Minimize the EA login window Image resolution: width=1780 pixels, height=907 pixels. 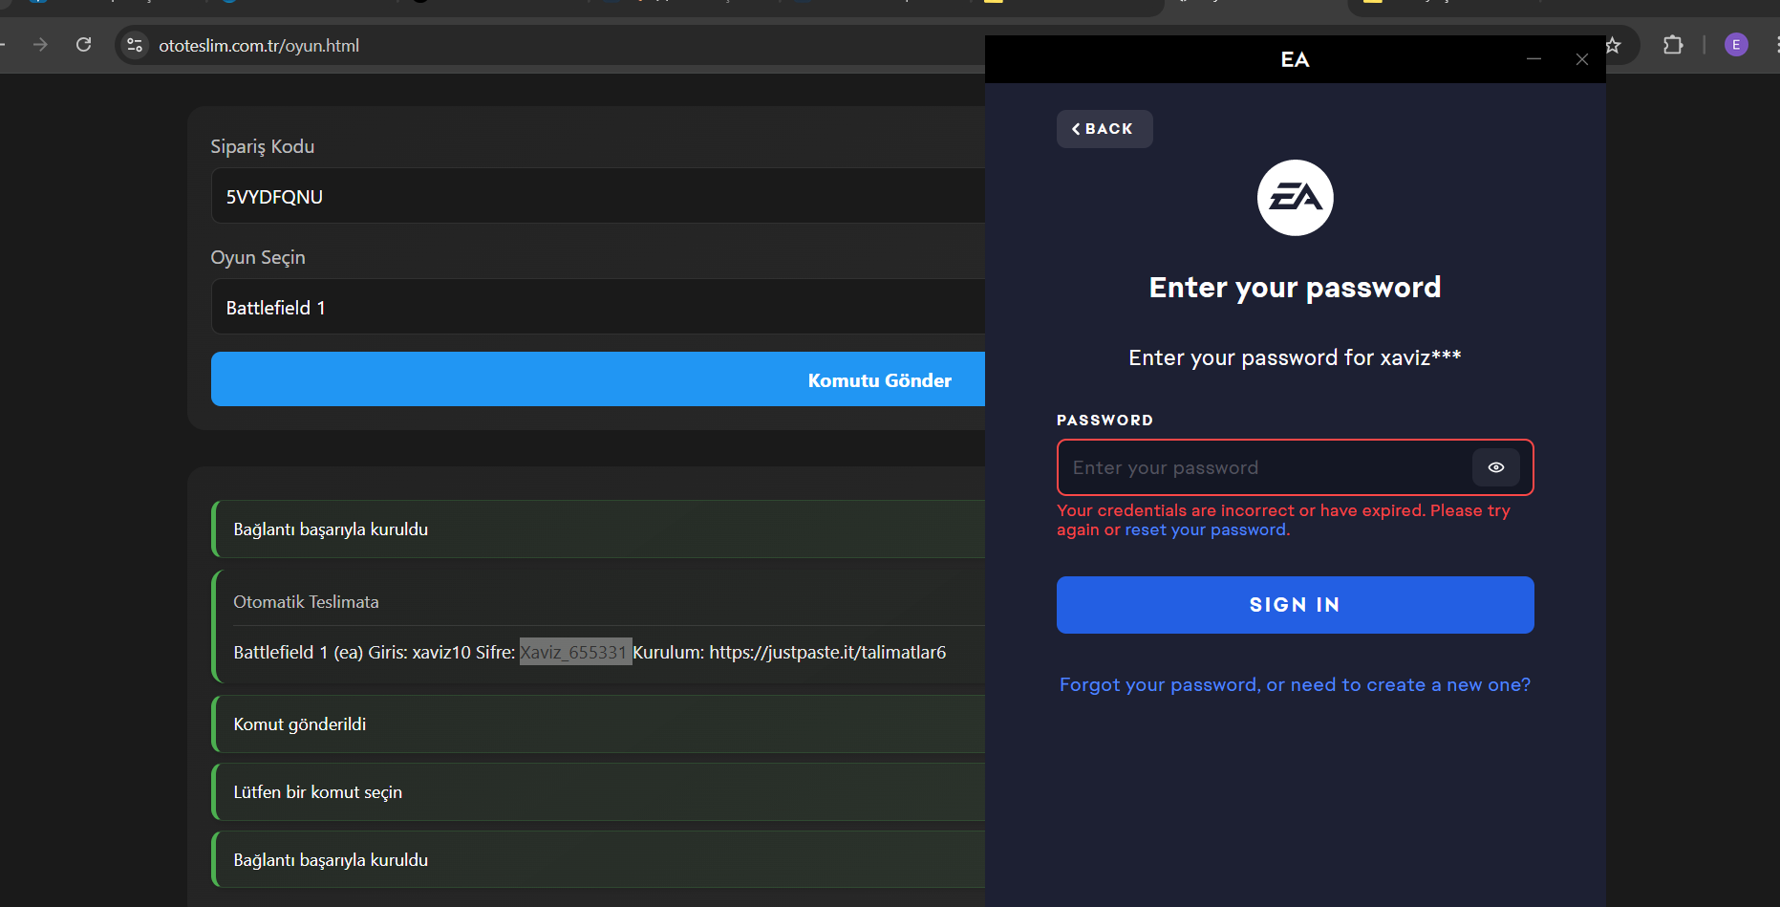click(x=1533, y=59)
